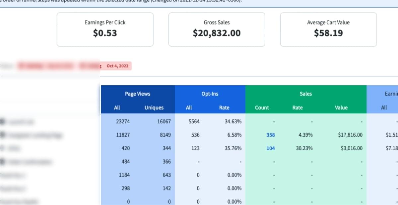Click the 420 page views cell
Image resolution: width=398 pixels, height=205 pixels.
(125, 148)
